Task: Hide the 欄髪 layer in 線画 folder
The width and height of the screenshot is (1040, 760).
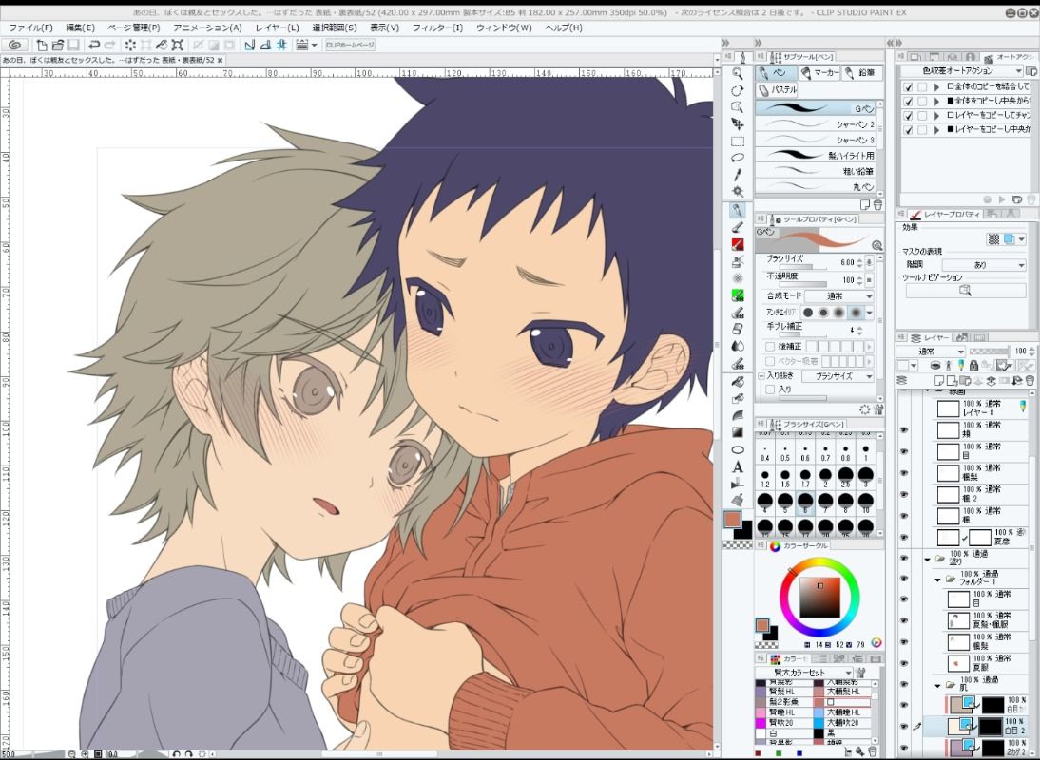Action: tap(904, 473)
